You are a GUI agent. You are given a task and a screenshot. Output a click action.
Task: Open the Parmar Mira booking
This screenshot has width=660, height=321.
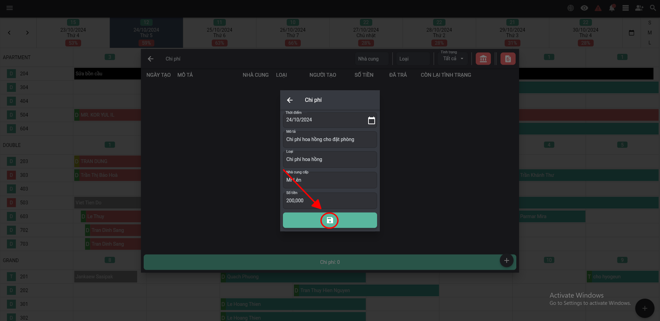(552, 216)
